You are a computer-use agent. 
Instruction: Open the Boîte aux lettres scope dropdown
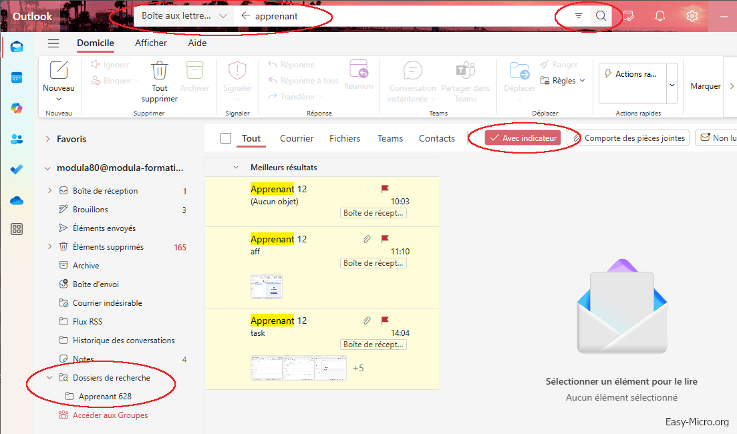coord(184,16)
